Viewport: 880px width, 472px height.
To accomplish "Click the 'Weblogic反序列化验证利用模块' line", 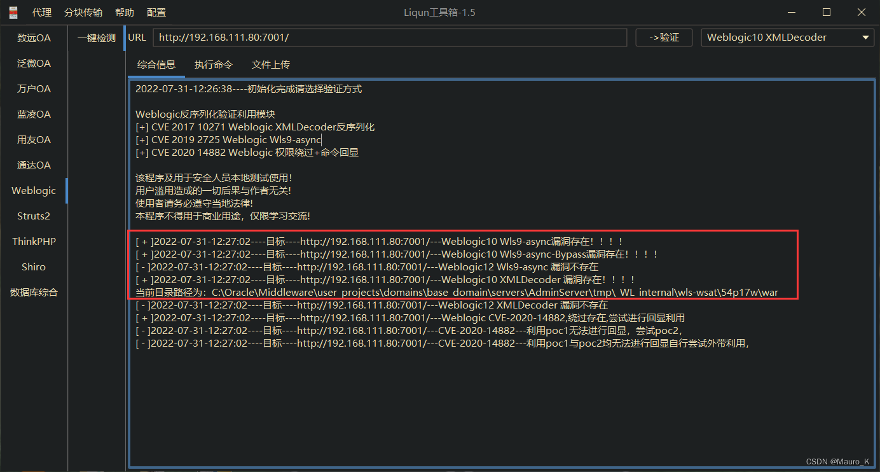I will [205, 115].
